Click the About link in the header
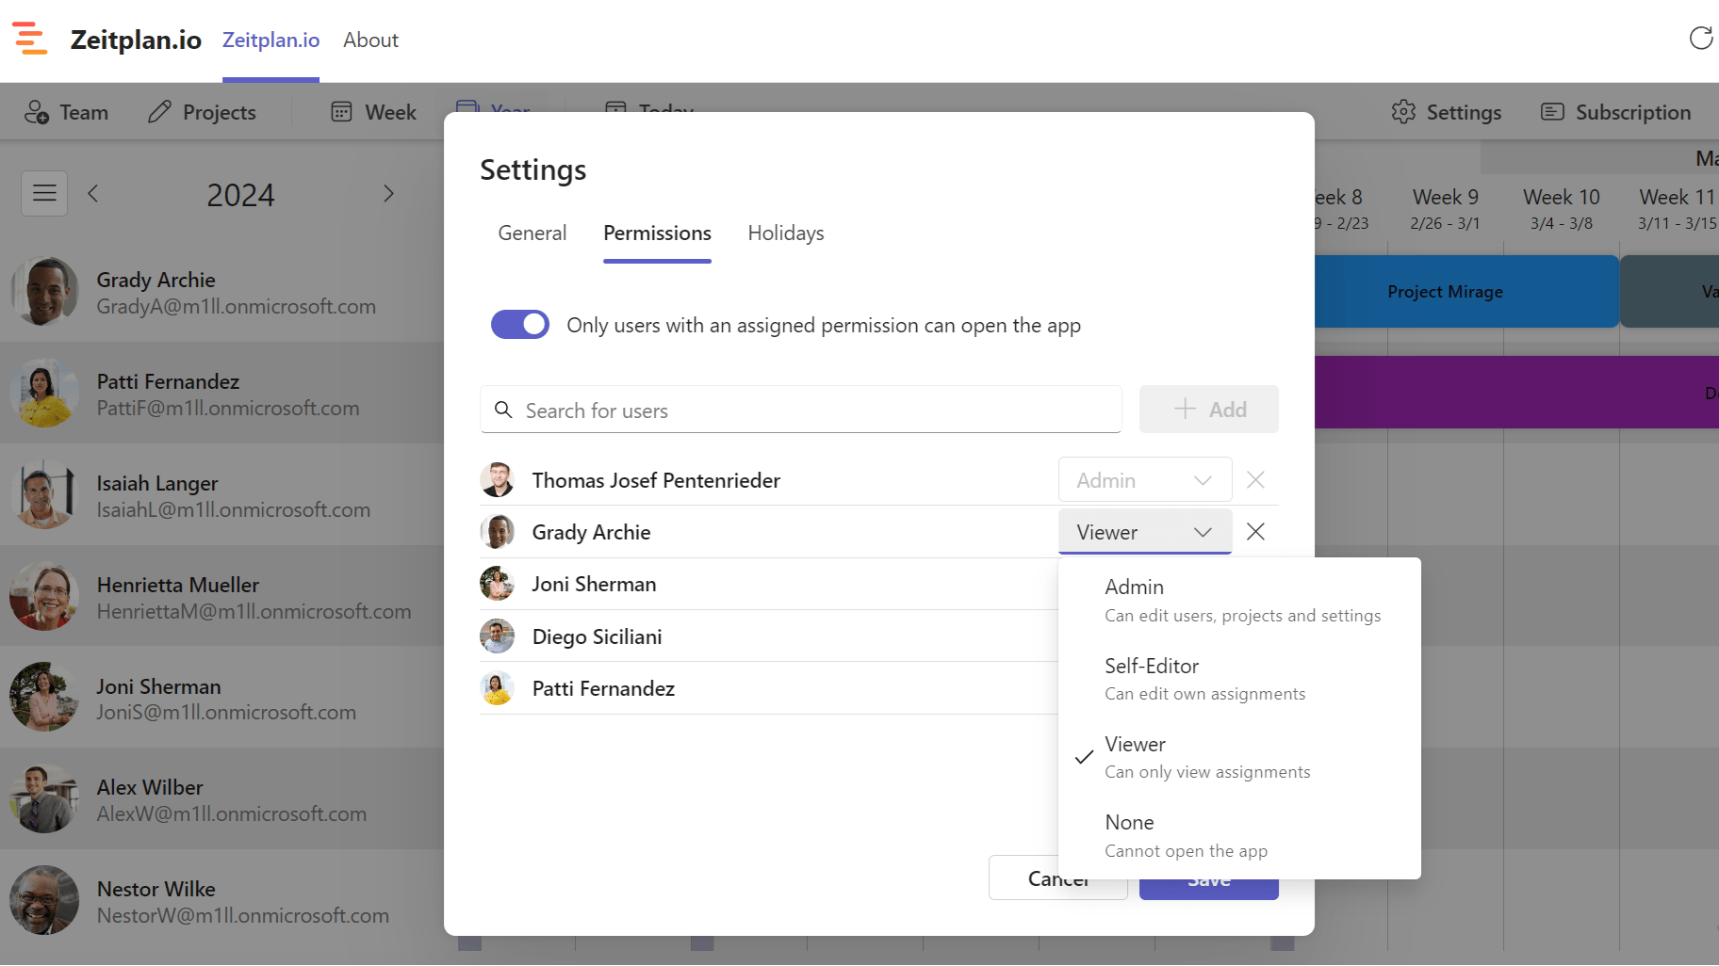This screenshot has height=966, width=1719. coord(370,40)
